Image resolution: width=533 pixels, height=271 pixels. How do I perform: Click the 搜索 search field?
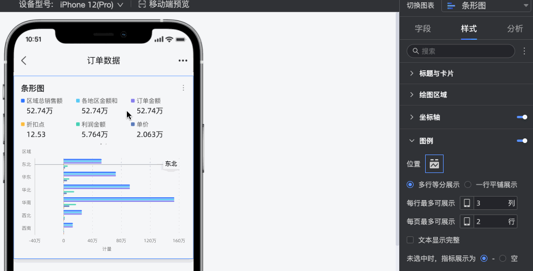pyautogui.click(x=460, y=51)
